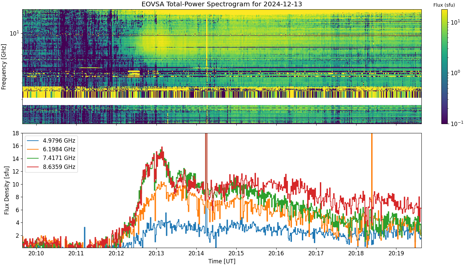This screenshot has height=266, width=466.
Task: Click the red 8.6359 GHz legend line
Action: (x=34, y=167)
